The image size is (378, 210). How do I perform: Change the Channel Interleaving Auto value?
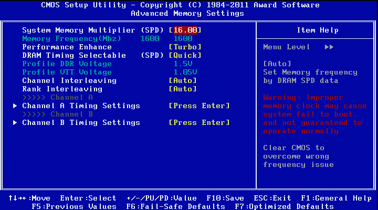coord(183,80)
